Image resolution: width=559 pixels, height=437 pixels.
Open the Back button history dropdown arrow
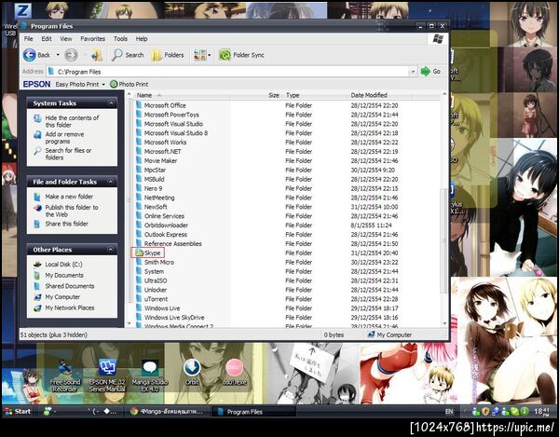pos(58,55)
